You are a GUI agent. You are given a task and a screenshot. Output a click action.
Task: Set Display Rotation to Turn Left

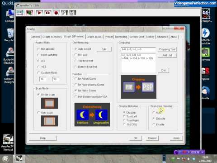pos(130,116)
